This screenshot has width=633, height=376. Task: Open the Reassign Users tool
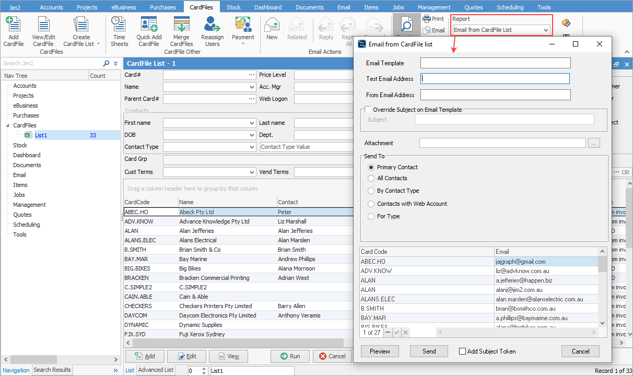(x=212, y=25)
